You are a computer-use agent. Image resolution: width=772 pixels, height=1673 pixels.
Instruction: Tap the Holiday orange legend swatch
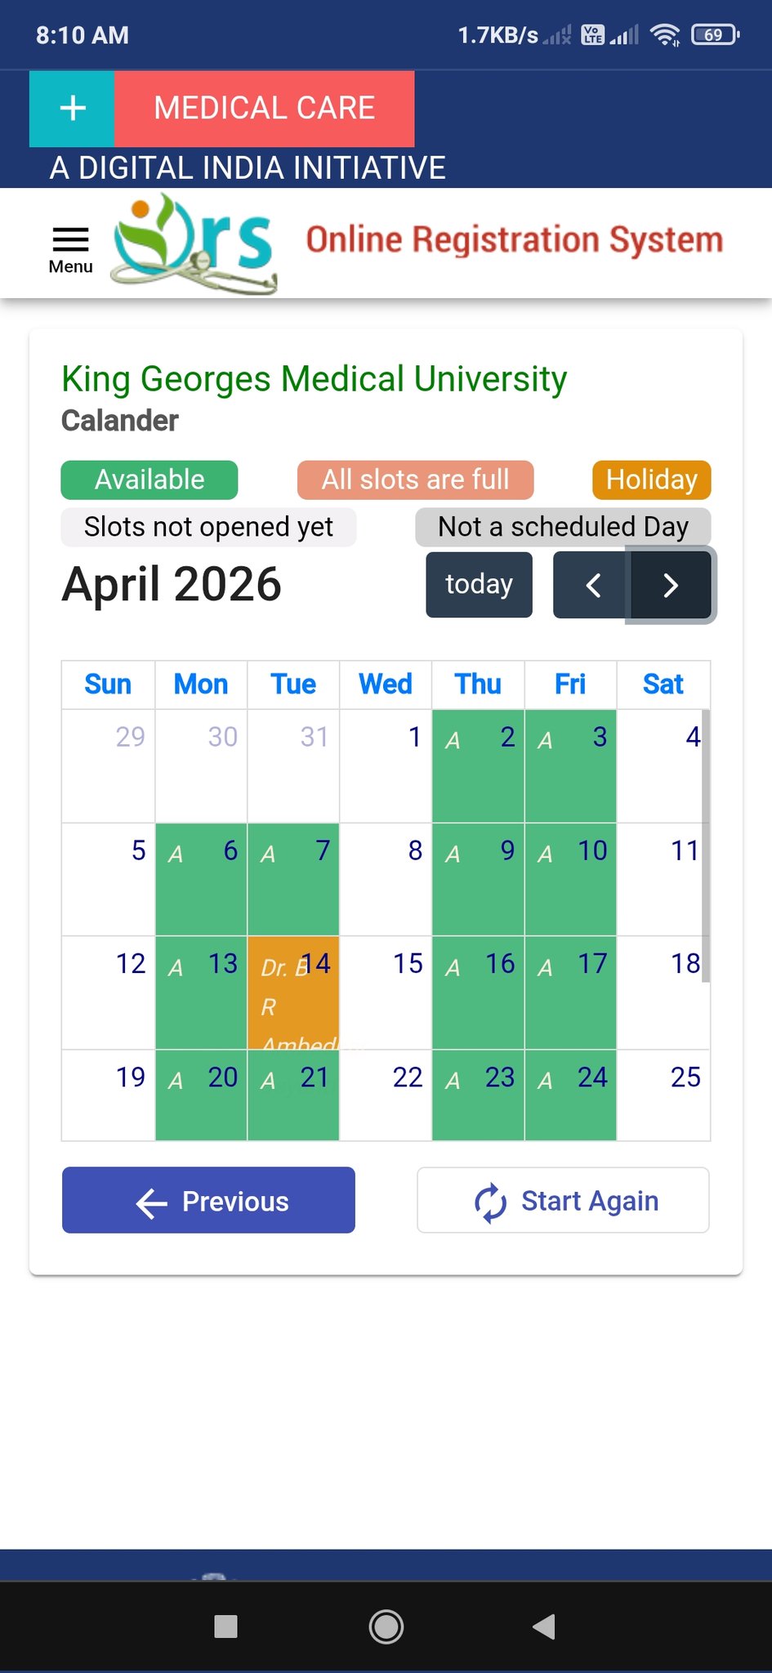point(651,480)
